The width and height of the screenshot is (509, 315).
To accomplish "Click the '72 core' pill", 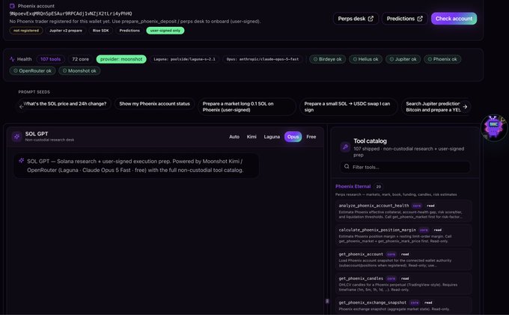I will pyautogui.click(x=80, y=59).
